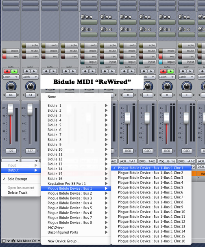This screenshot has width=205, height=247.
Task: Click the mixer sections layout icon in bottom bar
Action: pyautogui.click(x=3, y=241)
